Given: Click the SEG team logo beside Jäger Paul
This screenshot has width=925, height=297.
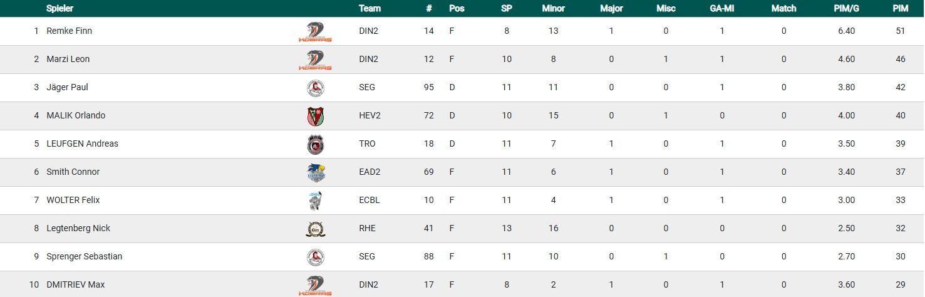Looking at the screenshot, I should coord(315,88).
